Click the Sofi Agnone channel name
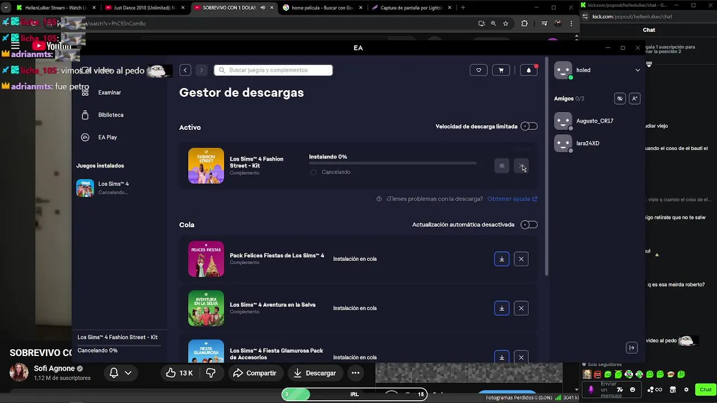 (x=54, y=368)
